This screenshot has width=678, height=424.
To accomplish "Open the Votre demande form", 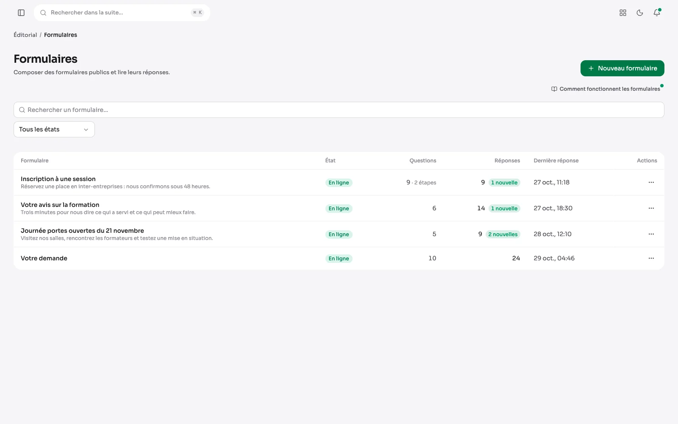I will [44, 258].
